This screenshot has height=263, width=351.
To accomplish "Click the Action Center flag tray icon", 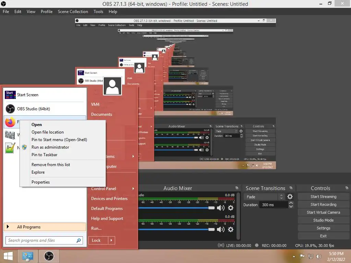I will click(302, 256).
